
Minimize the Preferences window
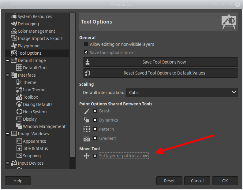pyautogui.click(x=223, y=4)
